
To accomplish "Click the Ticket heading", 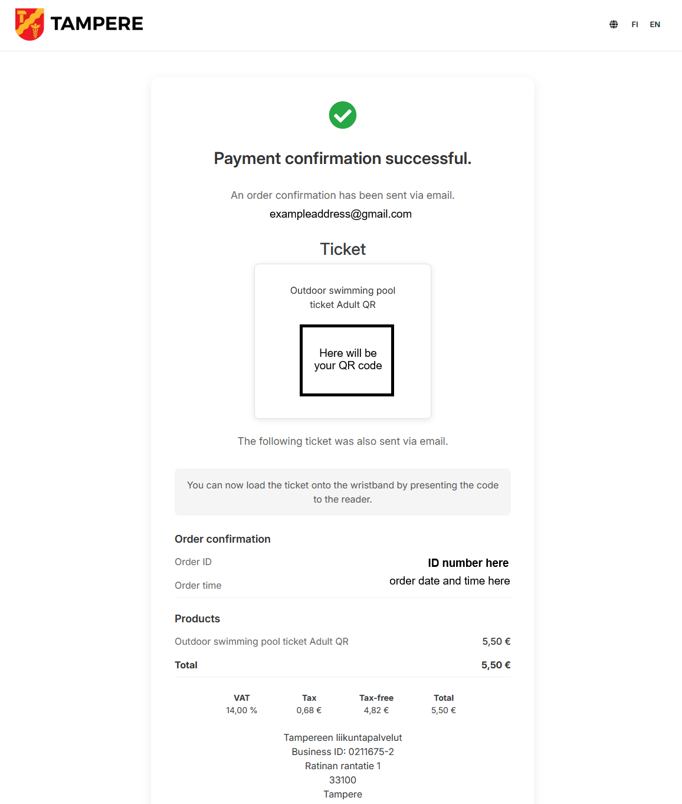I will click(343, 249).
